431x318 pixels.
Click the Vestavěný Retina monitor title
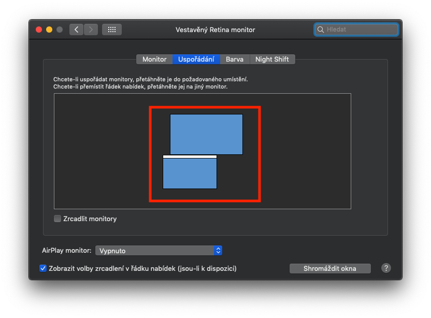[x=215, y=30]
